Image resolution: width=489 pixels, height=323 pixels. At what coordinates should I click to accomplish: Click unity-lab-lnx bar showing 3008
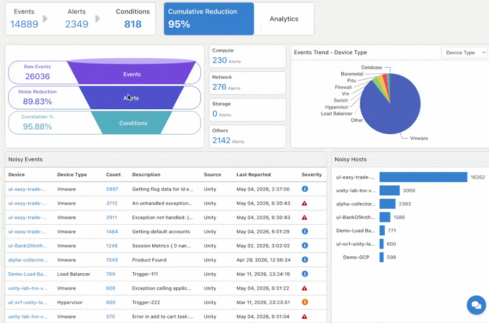(x=389, y=190)
